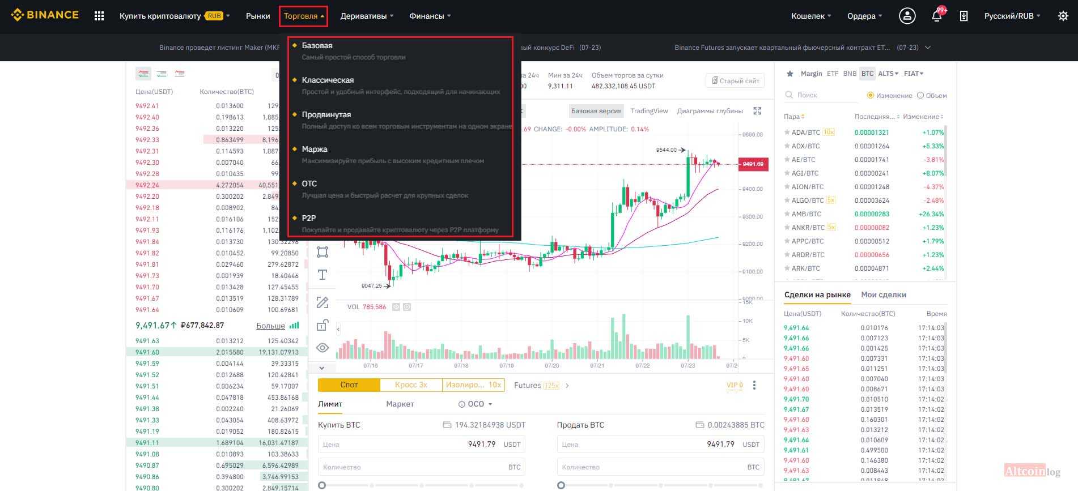The width and height of the screenshot is (1078, 491).
Task: Expand chart to fullscreen
Action: tap(757, 111)
